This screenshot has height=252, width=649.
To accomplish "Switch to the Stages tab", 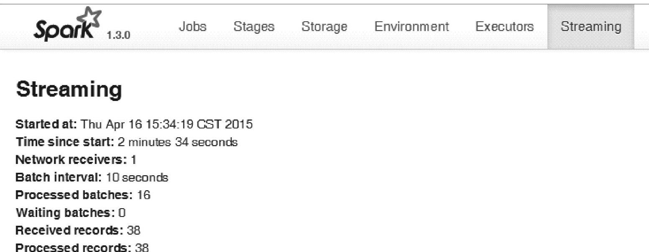I will (254, 27).
